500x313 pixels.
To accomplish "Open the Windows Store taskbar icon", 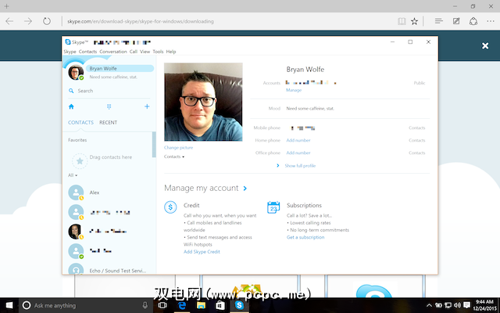I will (x=220, y=305).
